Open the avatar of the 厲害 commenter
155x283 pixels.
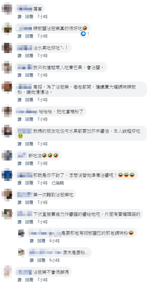pos(7,9)
